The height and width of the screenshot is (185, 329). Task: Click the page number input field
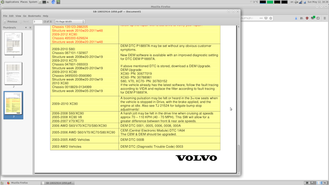coord(38,22)
